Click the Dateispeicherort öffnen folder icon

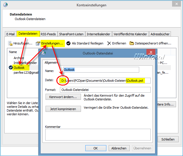[x=131, y=43]
